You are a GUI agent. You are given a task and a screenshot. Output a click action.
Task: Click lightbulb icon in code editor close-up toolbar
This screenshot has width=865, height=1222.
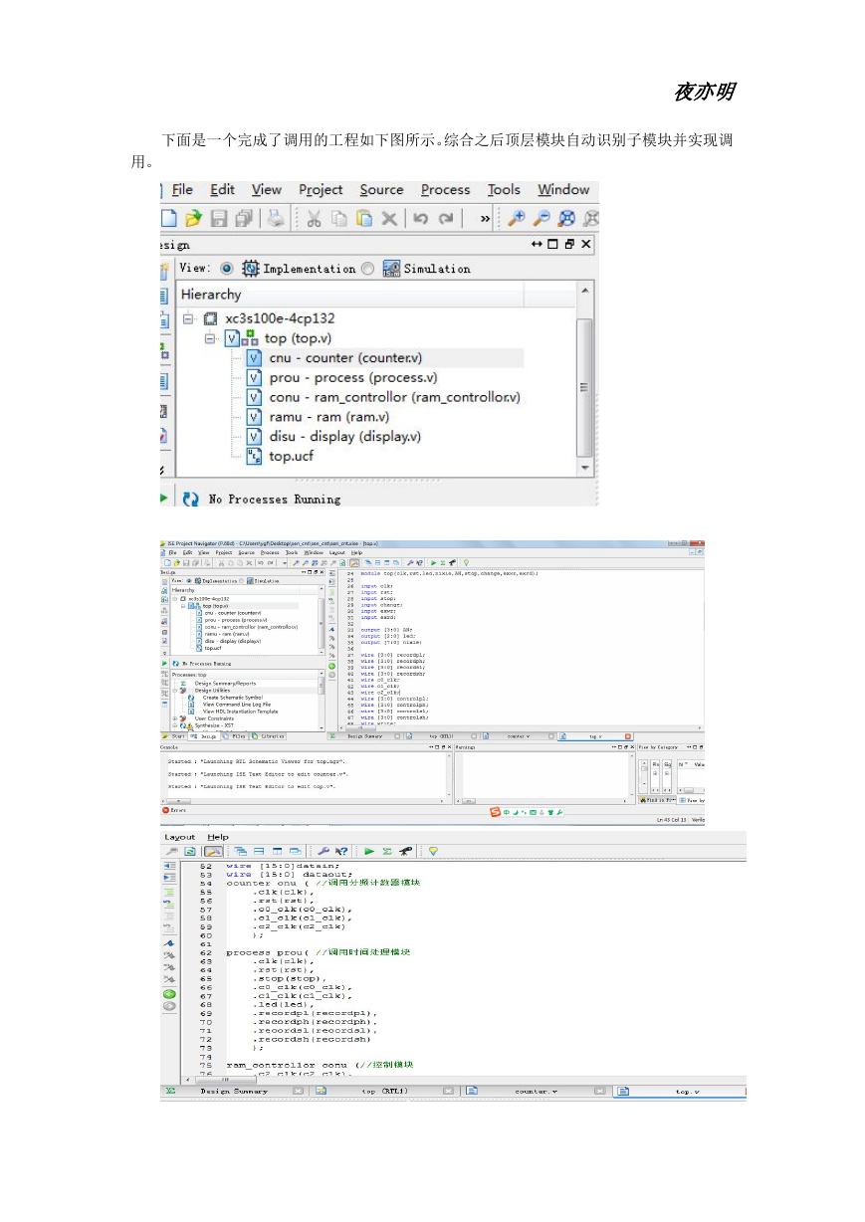click(433, 852)
